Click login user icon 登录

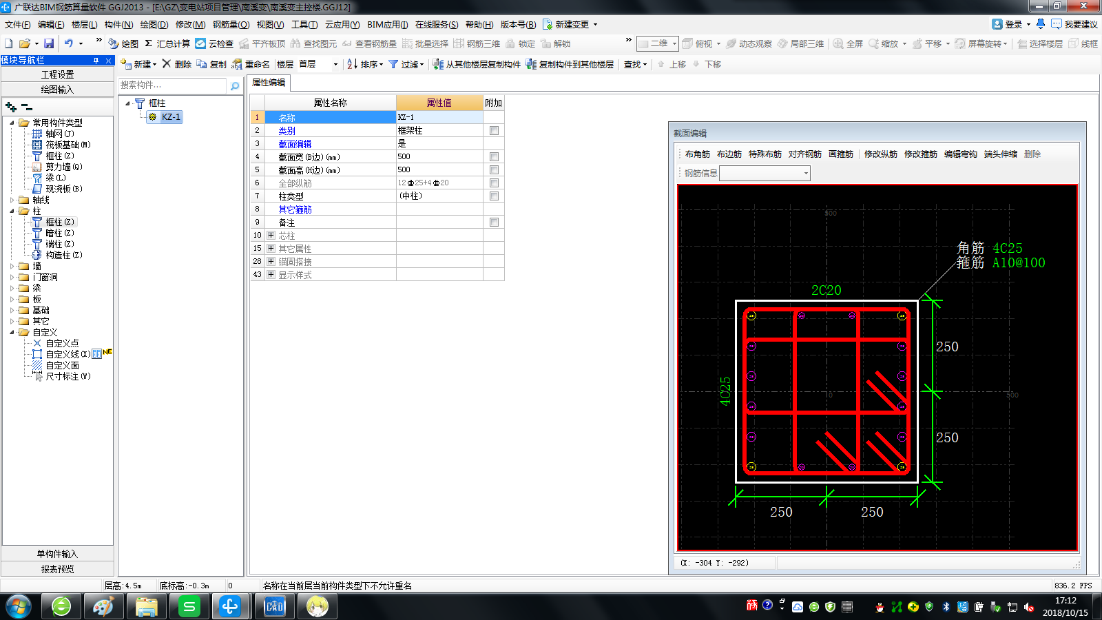point(997,24)
